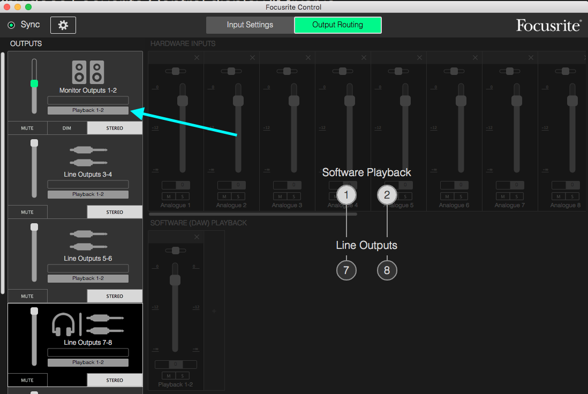Open the Playback 1-2 source selector on Monitor Outputs

pyautogui.click(x=87, y=110)
